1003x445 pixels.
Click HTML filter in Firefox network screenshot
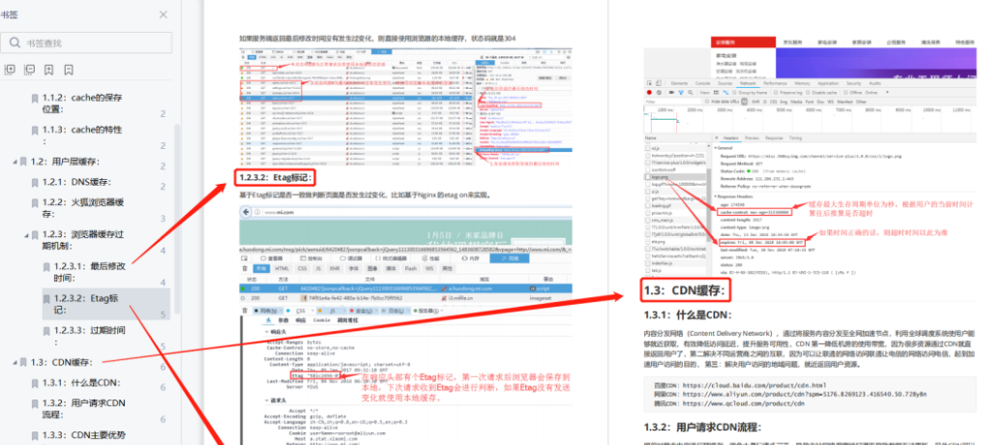pyautogui.click(x=280, y=269)
